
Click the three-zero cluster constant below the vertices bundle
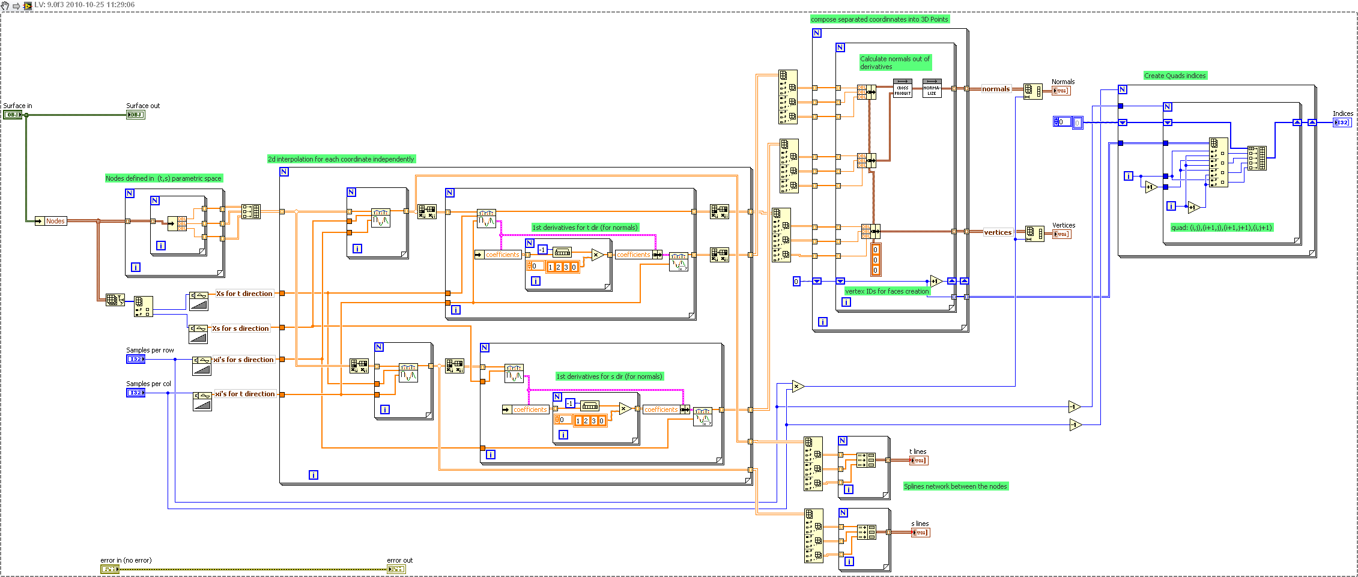coord(876,259)
